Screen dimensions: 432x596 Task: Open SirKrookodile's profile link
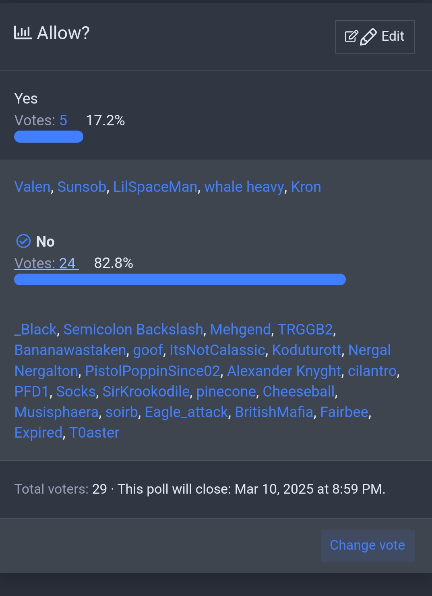(x=146, y=392)
